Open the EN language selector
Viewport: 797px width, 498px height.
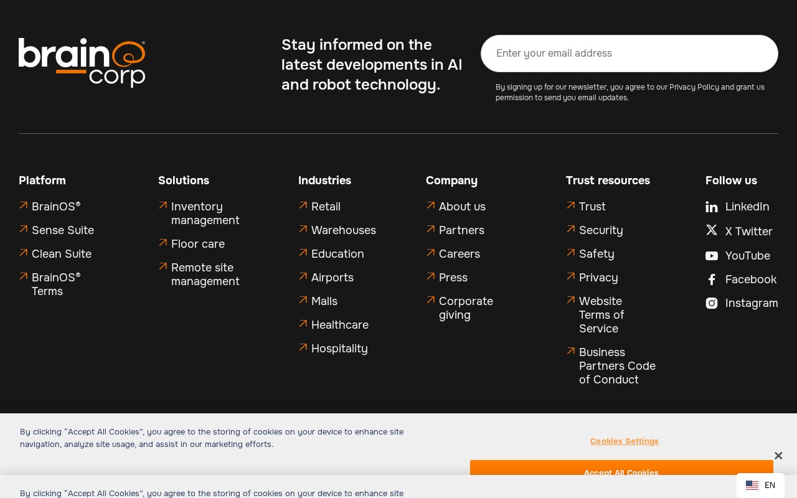(x=760, y=486)
